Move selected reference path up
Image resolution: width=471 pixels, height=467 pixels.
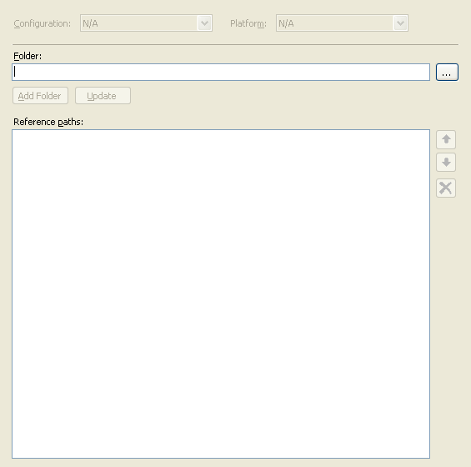(x=446, y=139)
